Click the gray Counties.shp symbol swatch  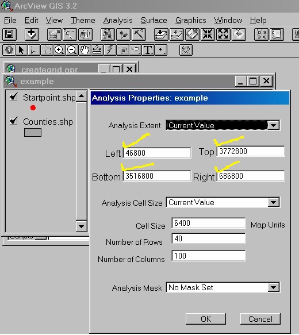pos(33,133)
